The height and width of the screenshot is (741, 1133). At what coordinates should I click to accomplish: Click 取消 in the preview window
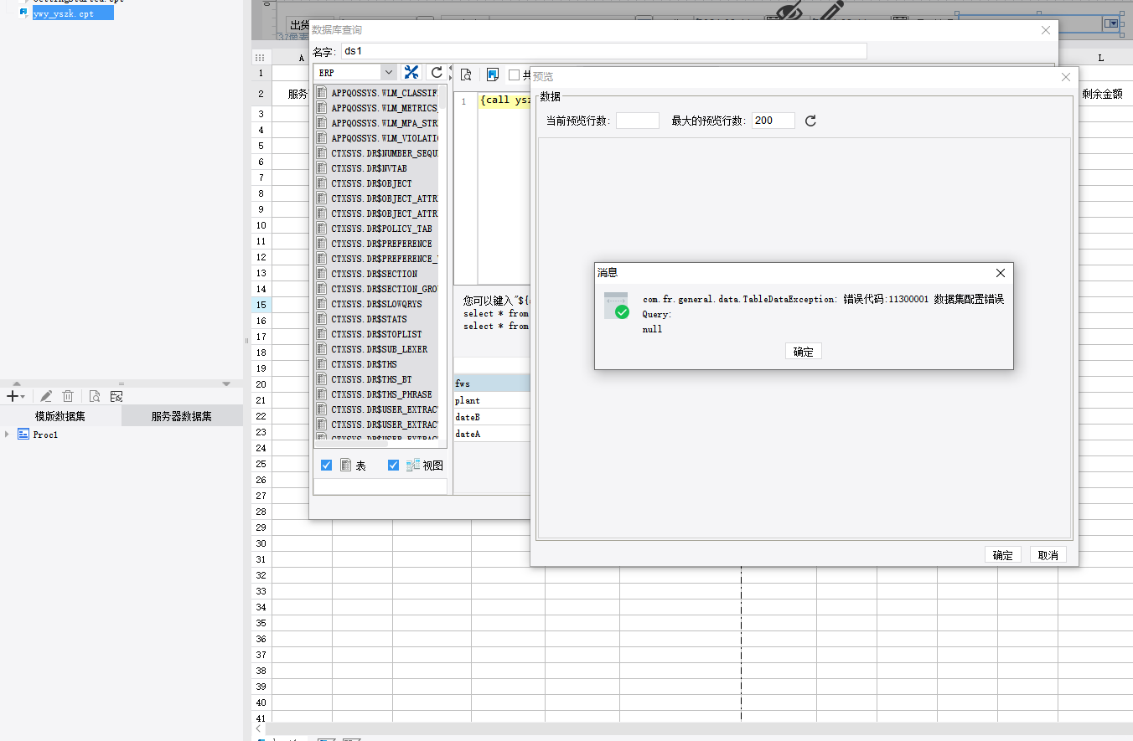1048,555
